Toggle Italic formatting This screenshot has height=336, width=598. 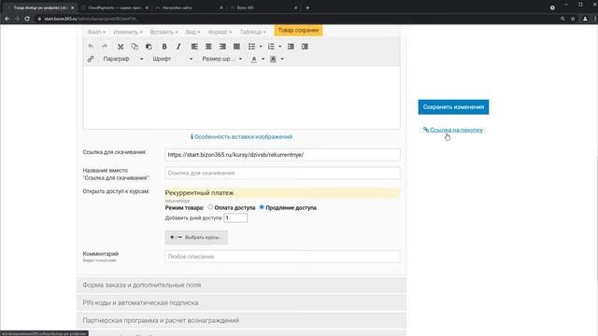coord(178,47)
